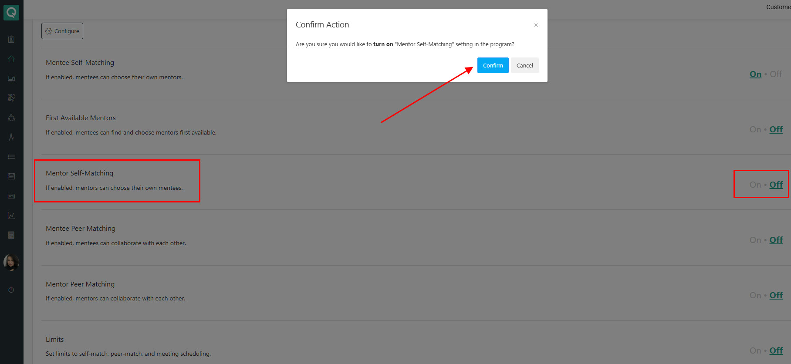Screen dimensions: 791x364
Task: Click the Configure button
Action: click(62, 31)
